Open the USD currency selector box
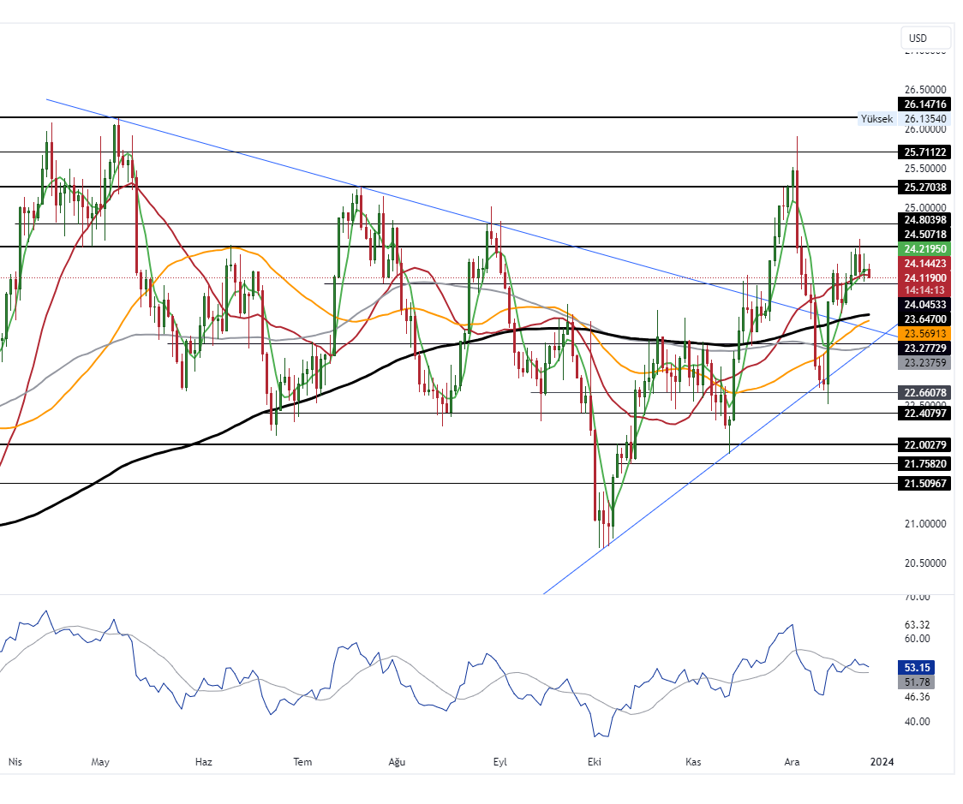The height and width of the screenshot is (804, 963). click(924, 38)
